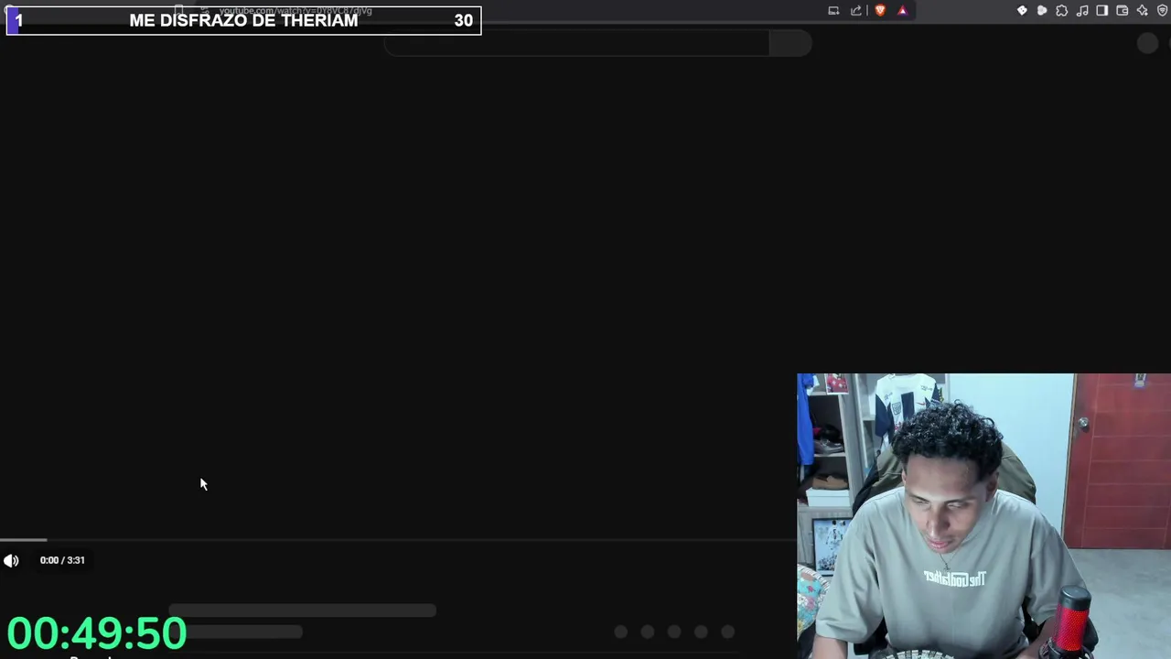Click the 0:00 / 3:31 time display
1171x659 pixels.
[x=62, y=560]
